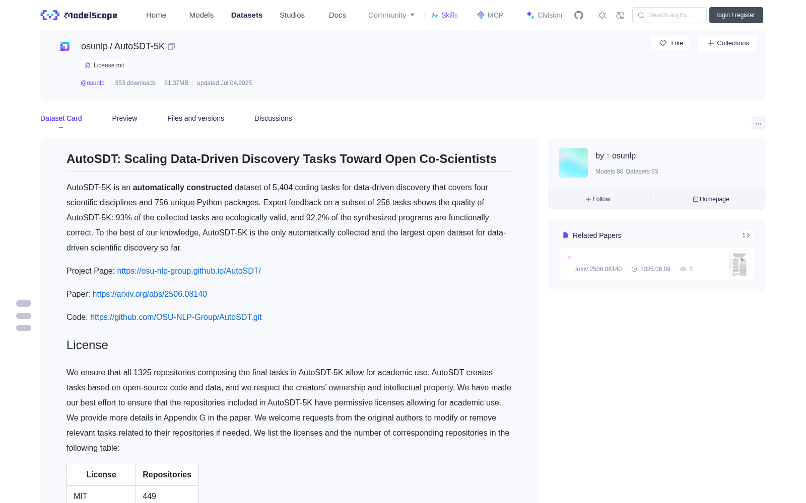Click the '2025.06.09' paper date
806x503 pixels.
point(655,269)
